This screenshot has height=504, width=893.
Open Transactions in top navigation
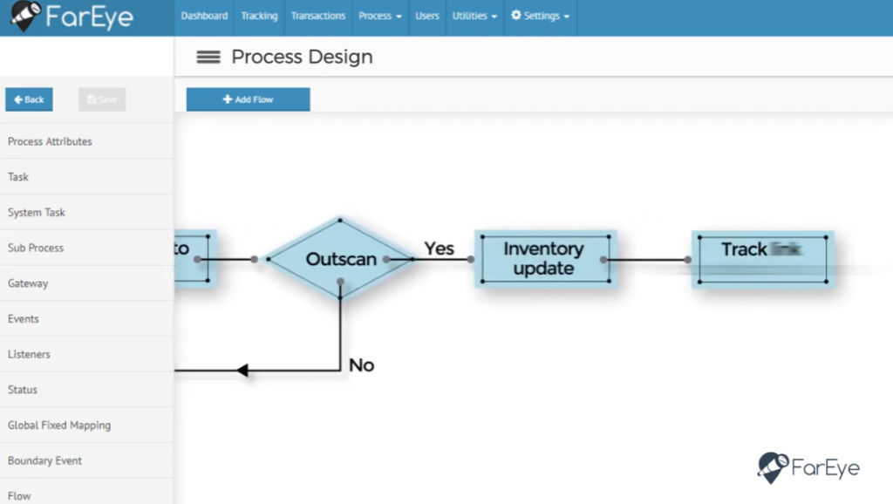(318, 16)
